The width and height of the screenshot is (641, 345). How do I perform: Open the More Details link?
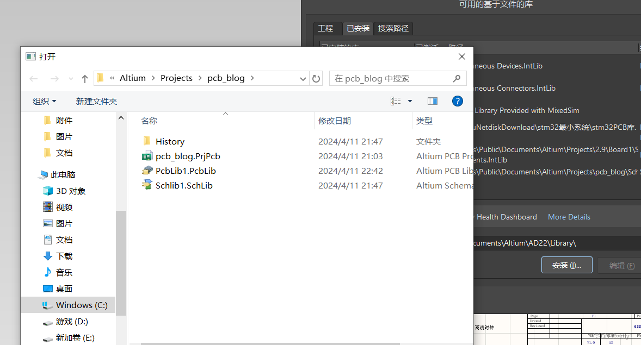tap(569, 217)
